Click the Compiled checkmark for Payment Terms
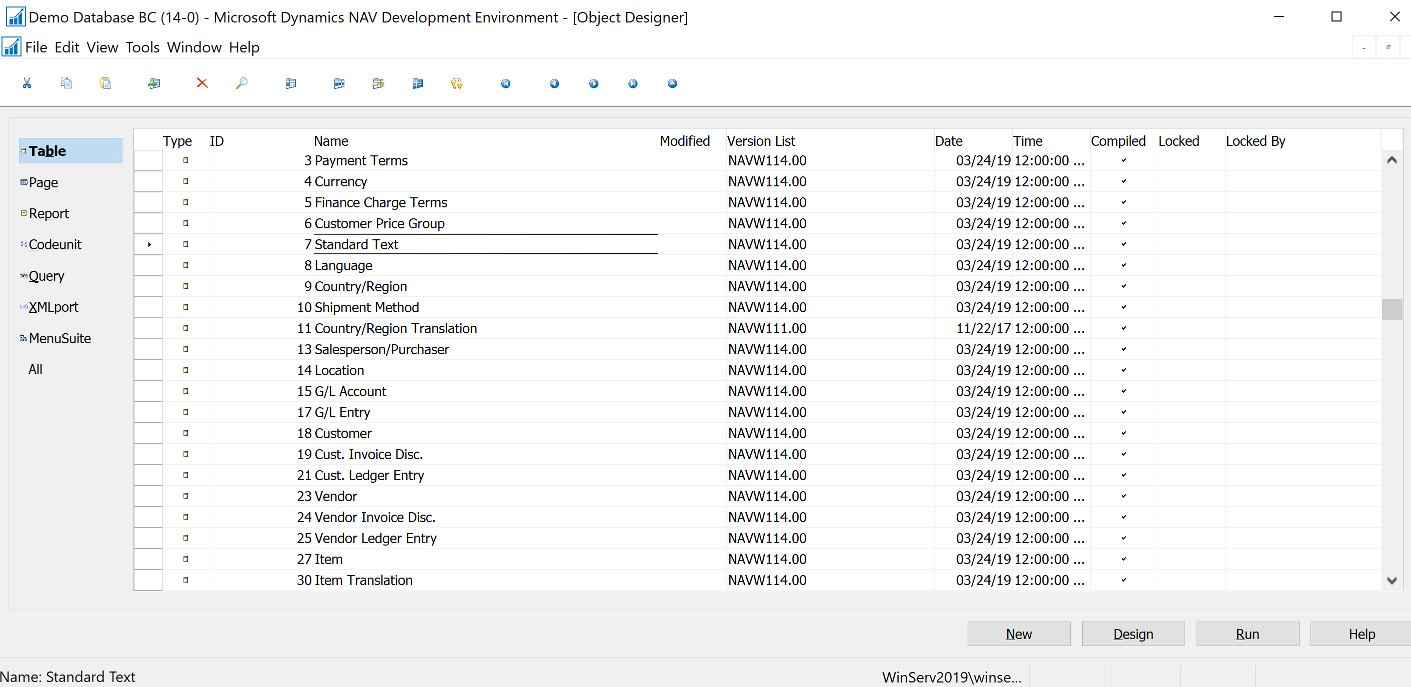 click(x=1124, y=160)
